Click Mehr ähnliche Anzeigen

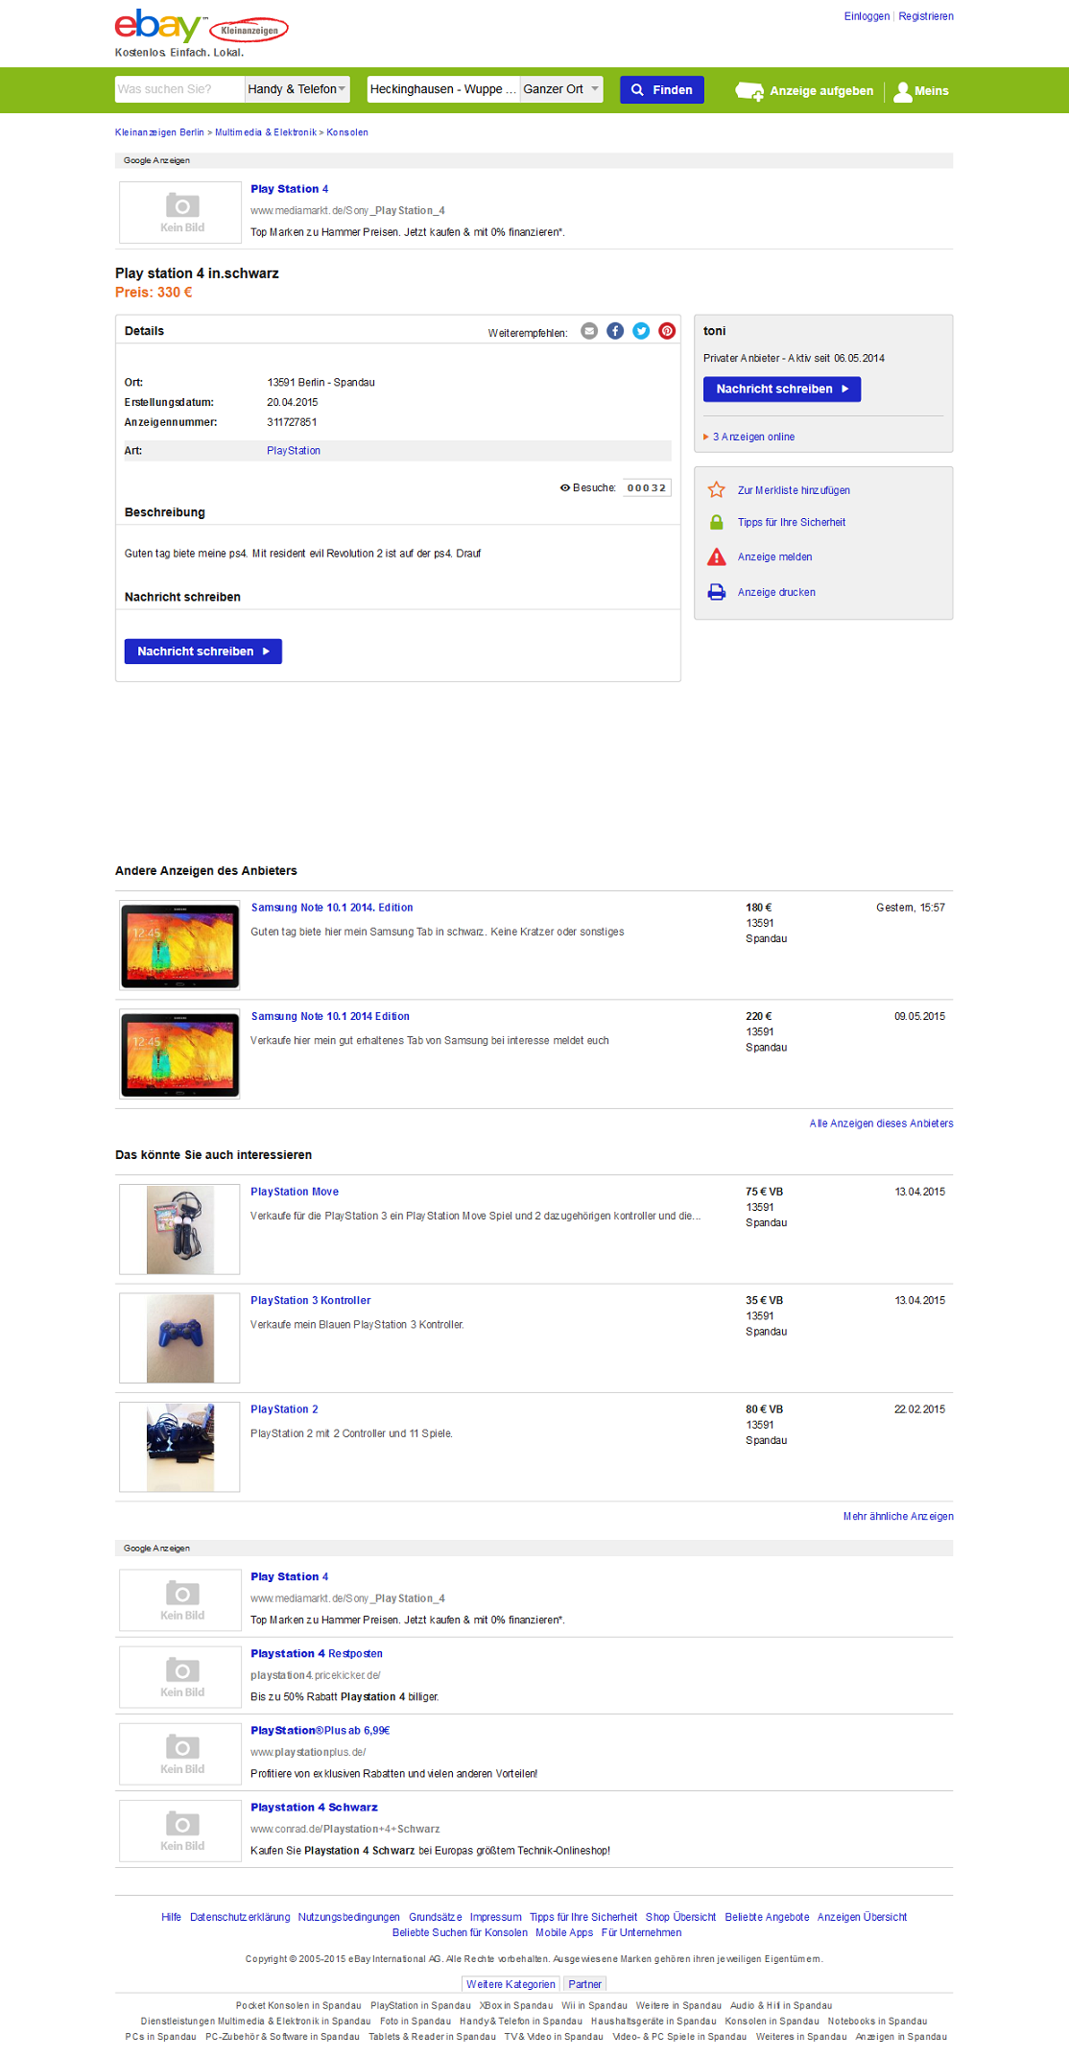[x=898, y=1517]
